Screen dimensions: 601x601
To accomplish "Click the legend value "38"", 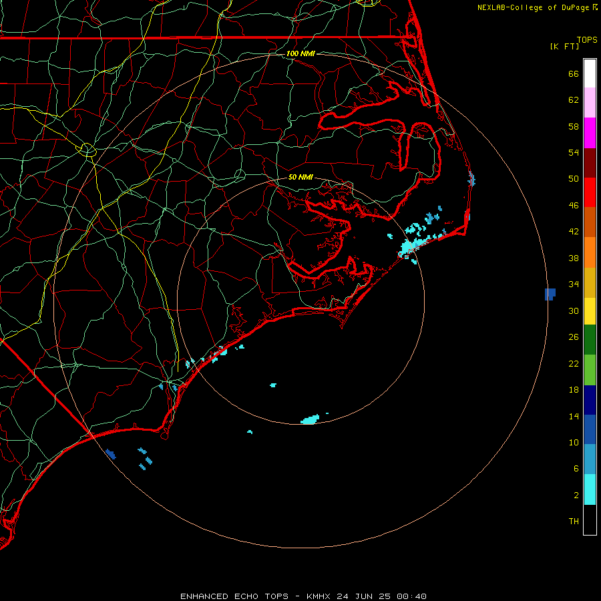I will 574,258.
